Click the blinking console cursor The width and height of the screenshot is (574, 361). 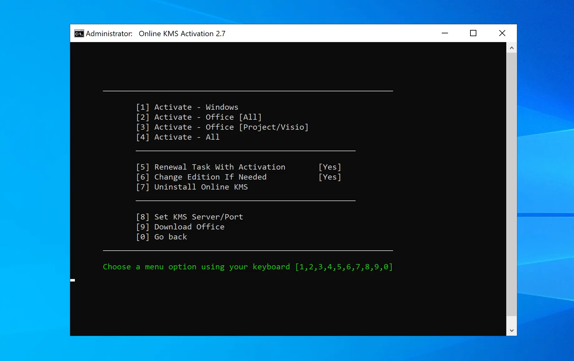[x=72, y=280]
